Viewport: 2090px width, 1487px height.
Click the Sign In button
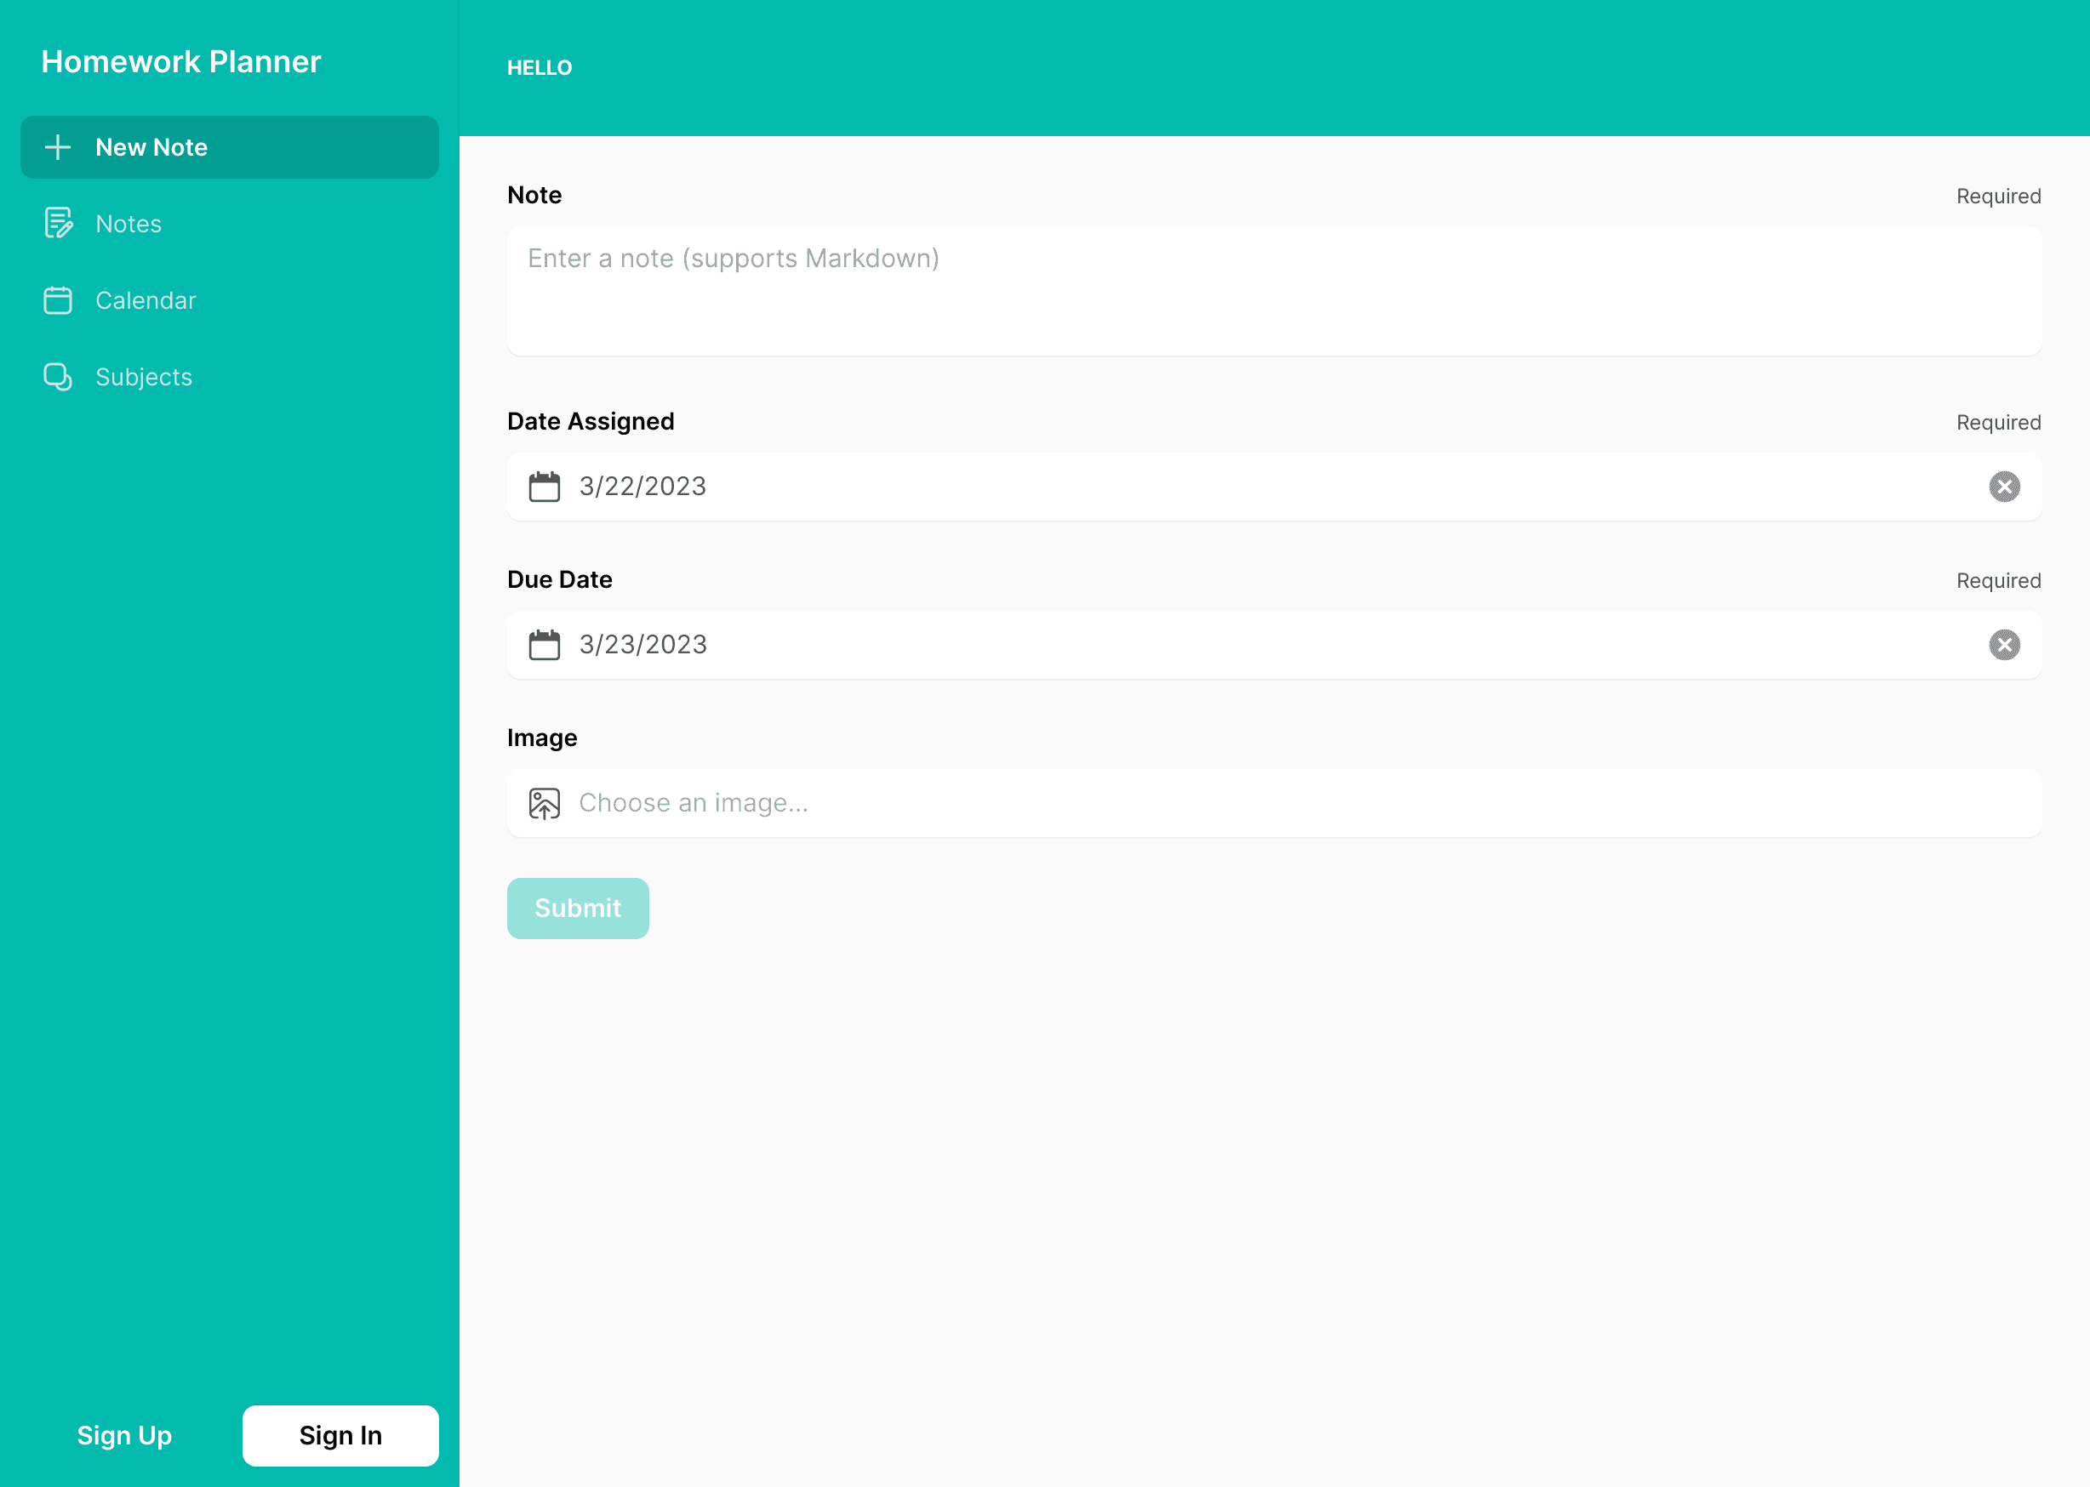coord(340,1434)
